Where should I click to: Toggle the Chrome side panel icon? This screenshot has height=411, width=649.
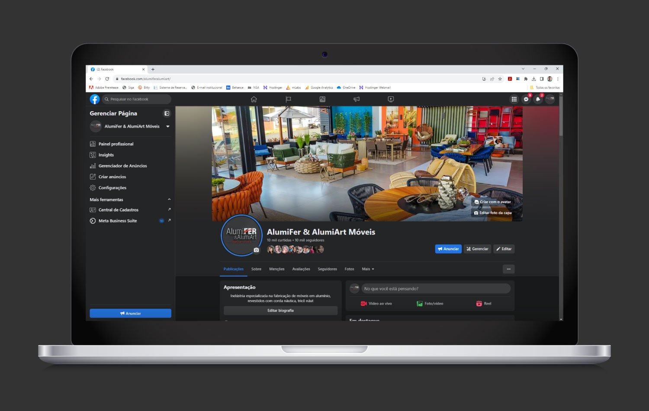(x=542, y=79)
